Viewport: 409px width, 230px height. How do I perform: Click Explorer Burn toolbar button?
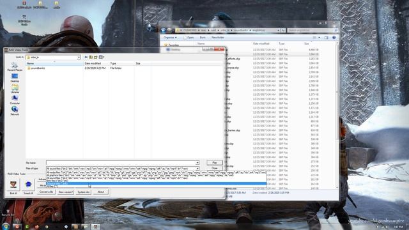(x=203, y=38)
